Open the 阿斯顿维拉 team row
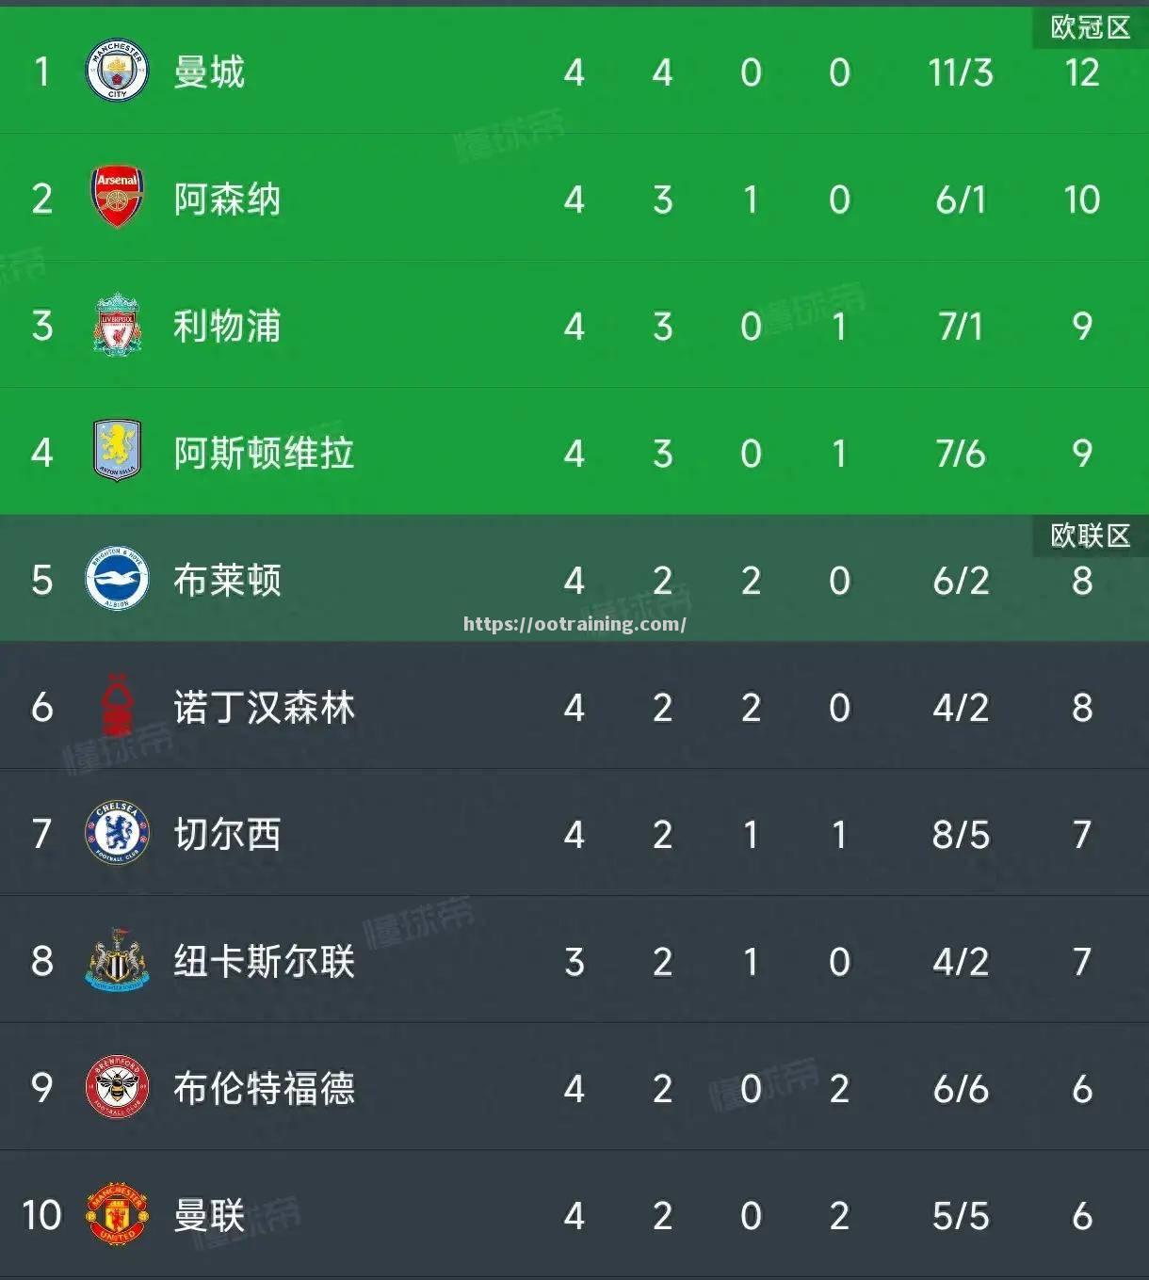1149x1280 pixels. [x=574, y=452]
